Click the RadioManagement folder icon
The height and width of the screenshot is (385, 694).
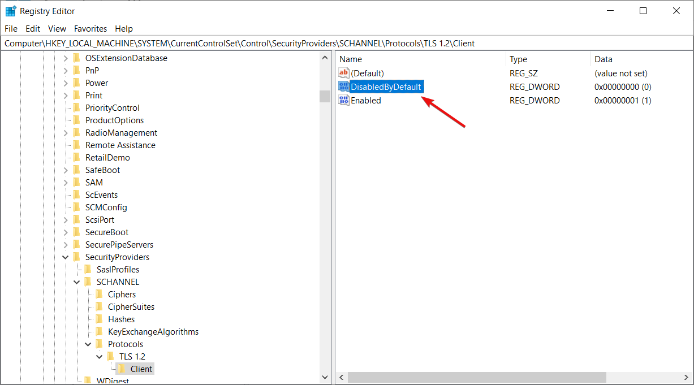[x=76, y=132]
